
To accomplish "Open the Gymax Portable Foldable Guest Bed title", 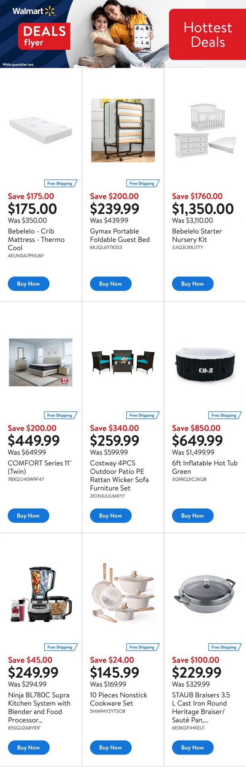I will click(120, 235).
